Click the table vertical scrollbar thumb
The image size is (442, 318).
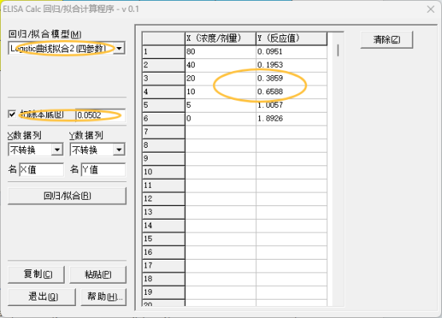338,50
